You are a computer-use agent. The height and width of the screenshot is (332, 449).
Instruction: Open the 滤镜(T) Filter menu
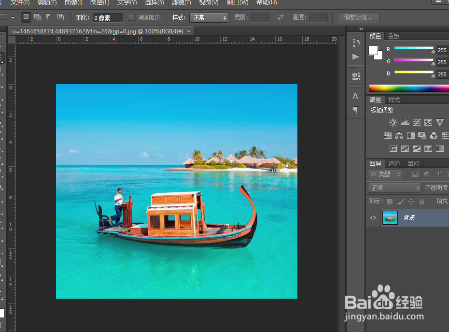(181, 2)
